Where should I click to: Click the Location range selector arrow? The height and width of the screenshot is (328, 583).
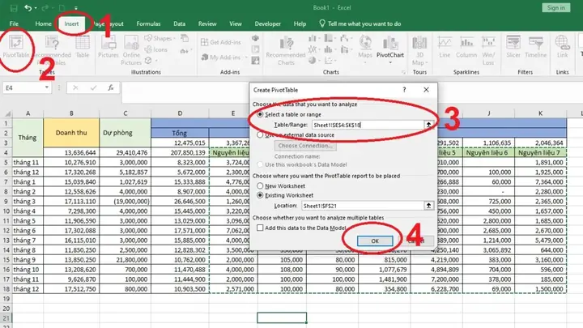point(428,206)
